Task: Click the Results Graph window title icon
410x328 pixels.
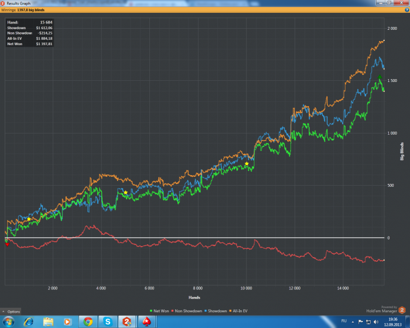Action: [x=2, y=4]
